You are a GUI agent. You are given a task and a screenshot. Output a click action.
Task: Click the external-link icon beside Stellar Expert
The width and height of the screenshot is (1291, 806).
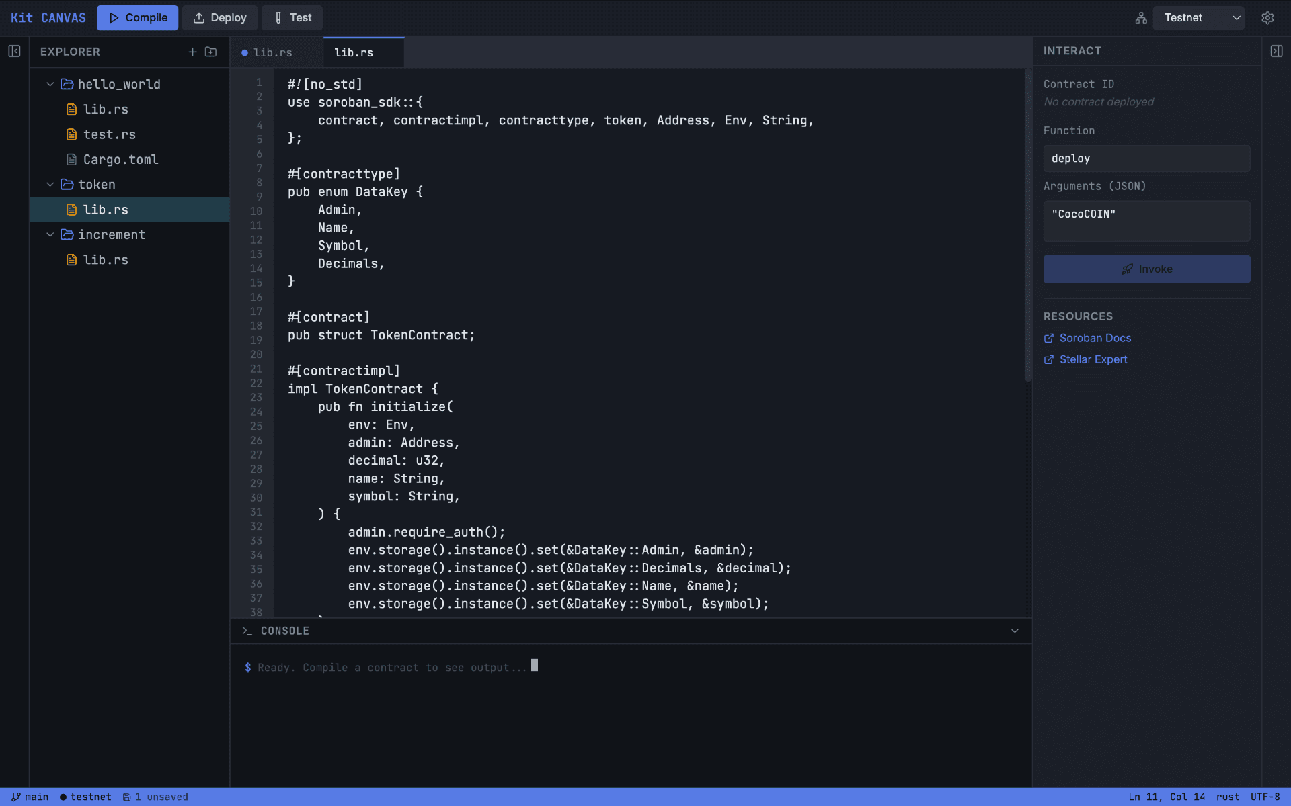[x=1050, y=360]
